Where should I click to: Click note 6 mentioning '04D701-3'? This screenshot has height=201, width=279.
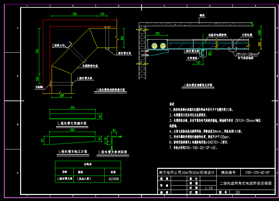tap(199, 142)
